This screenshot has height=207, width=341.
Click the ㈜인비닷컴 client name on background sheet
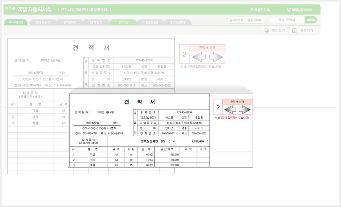click(x=35, y=73)
